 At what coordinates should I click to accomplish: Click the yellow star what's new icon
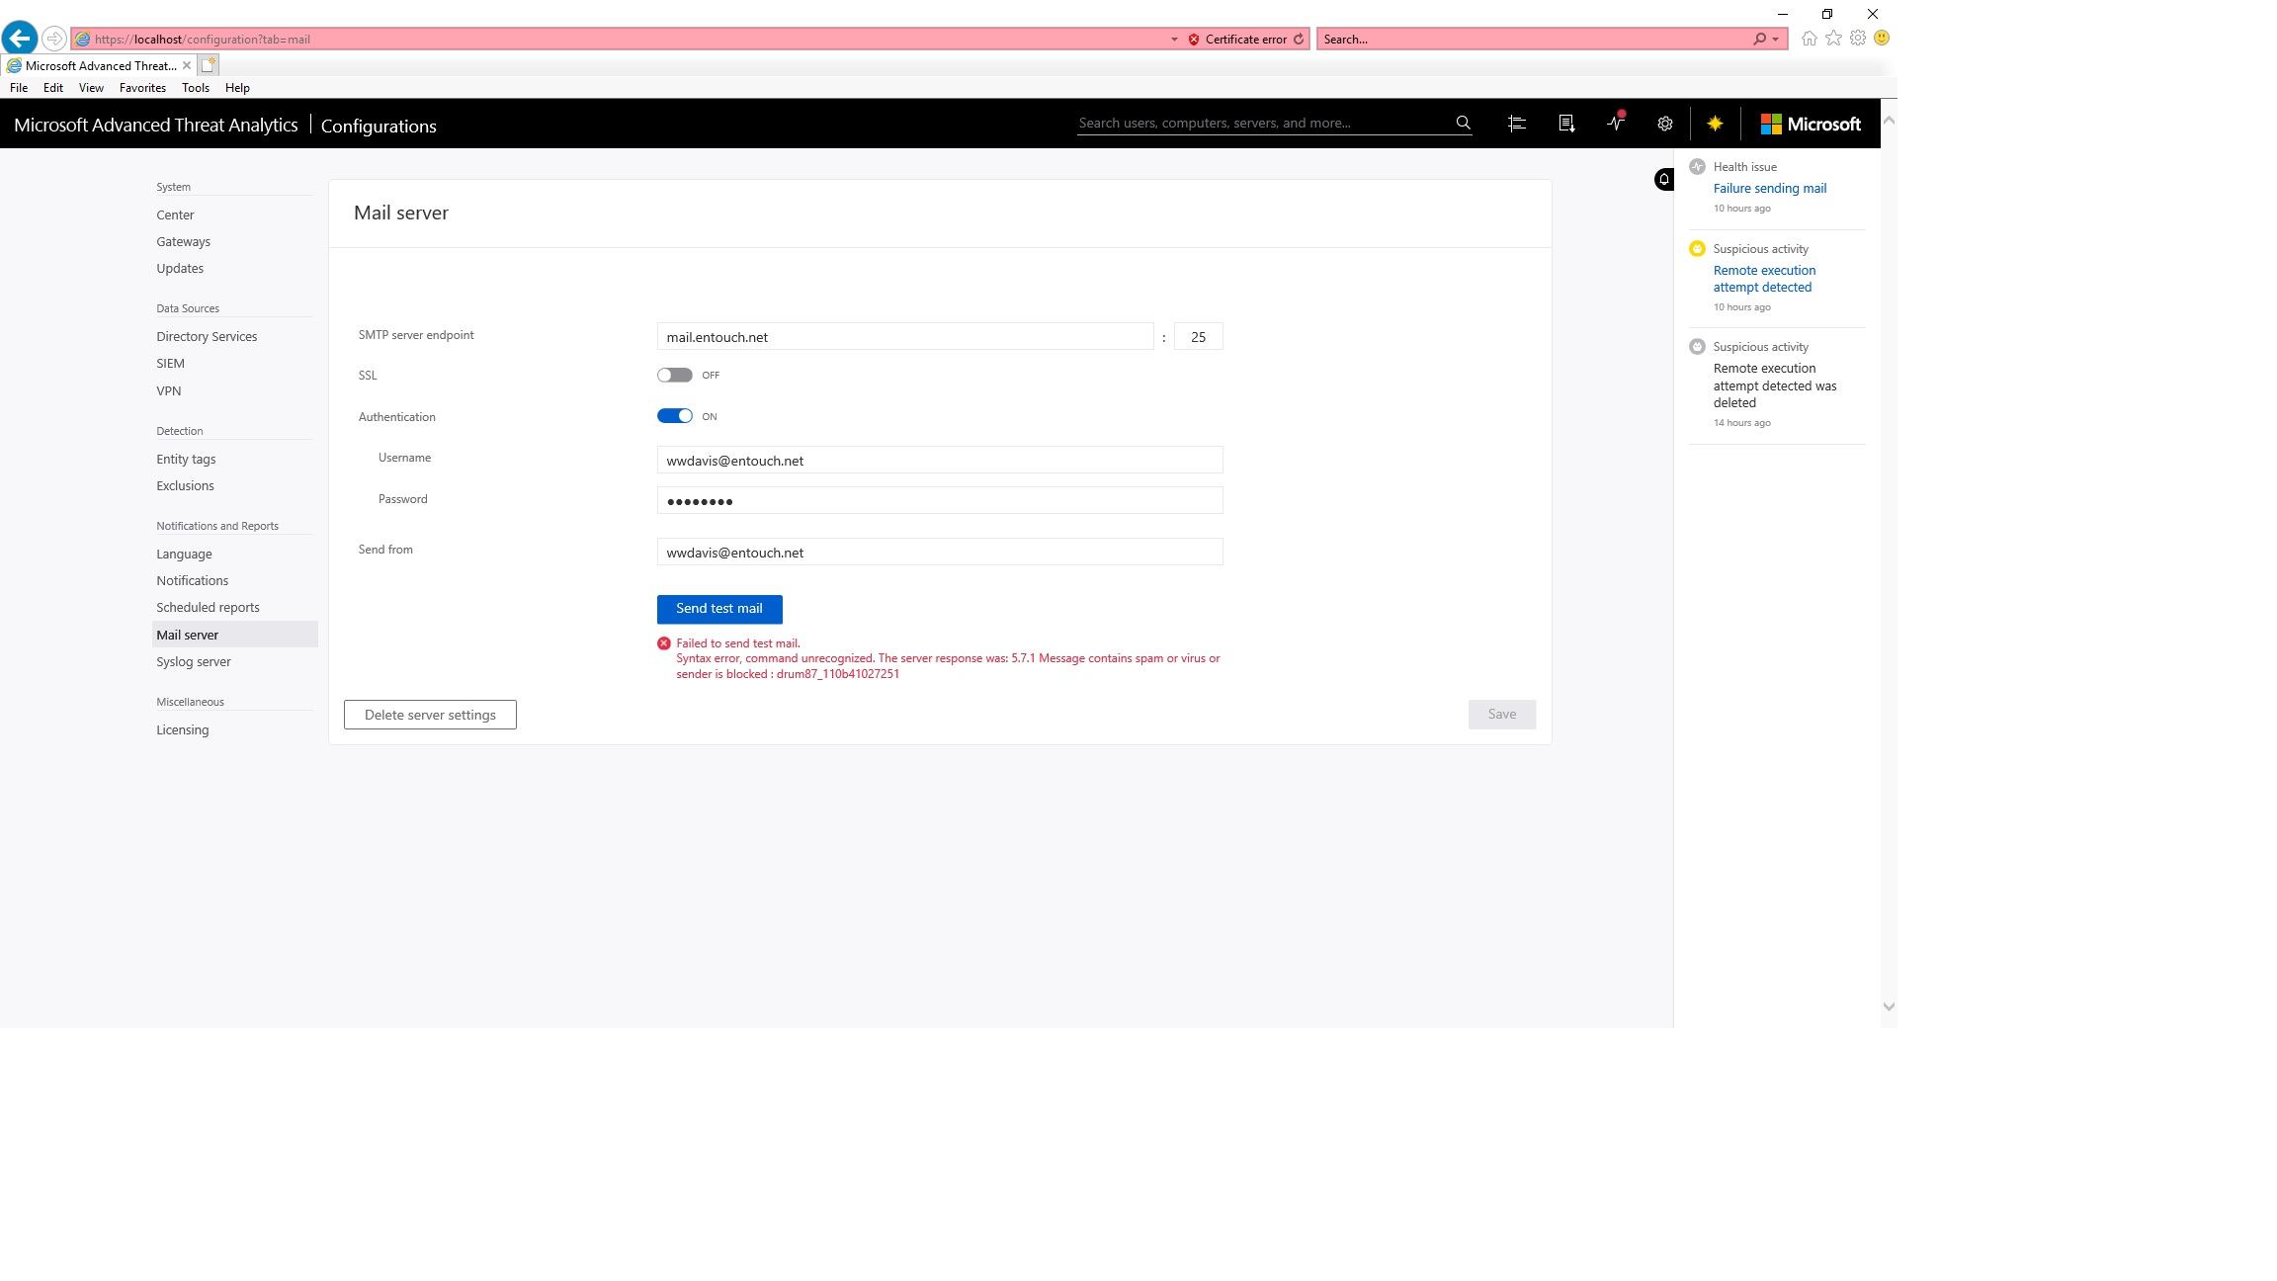tap(1715, 124)
